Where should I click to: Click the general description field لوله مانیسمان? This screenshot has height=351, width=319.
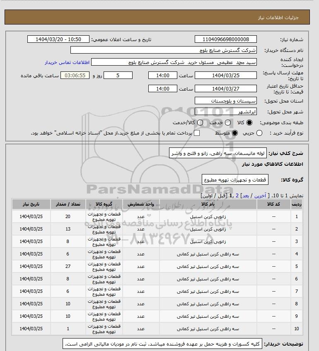(x=218, y=153)
